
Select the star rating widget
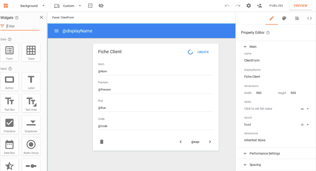coord(10,165)
